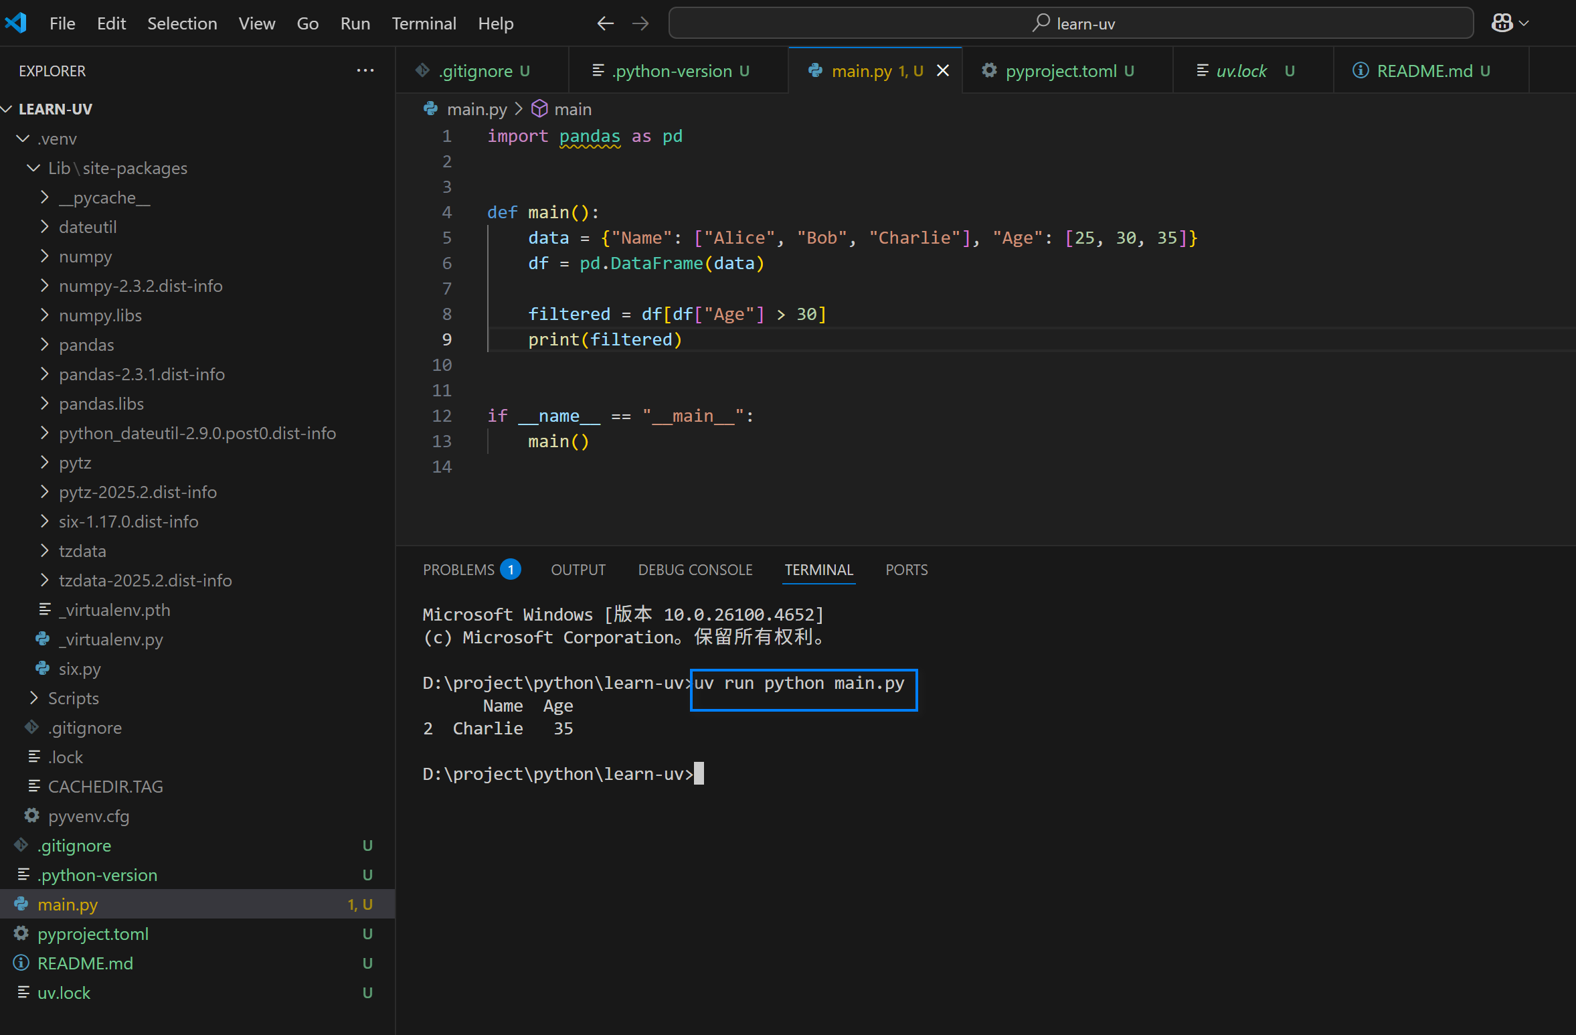Open the View menu
Image resolution: width=1576 pixels, height=1035 pixels.
point(257,23)
